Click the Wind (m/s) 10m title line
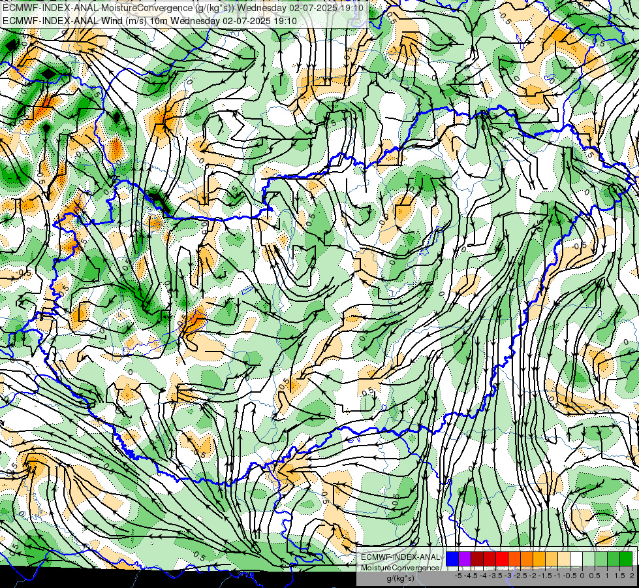 (x=149, y=21)
